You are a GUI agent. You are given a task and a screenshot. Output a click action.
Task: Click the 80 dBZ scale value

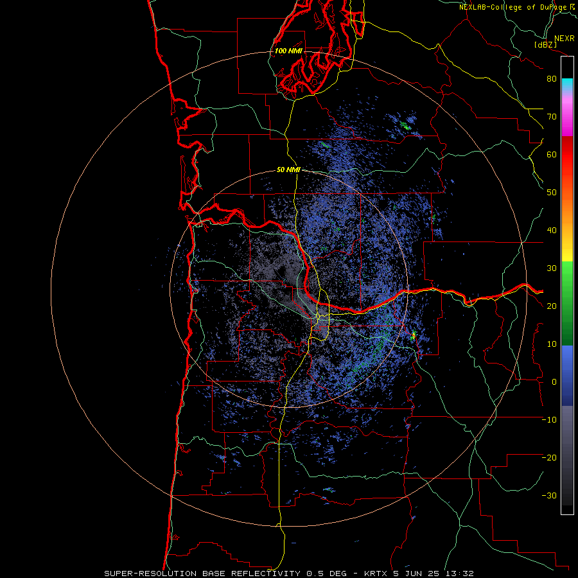tap(552, 79)
